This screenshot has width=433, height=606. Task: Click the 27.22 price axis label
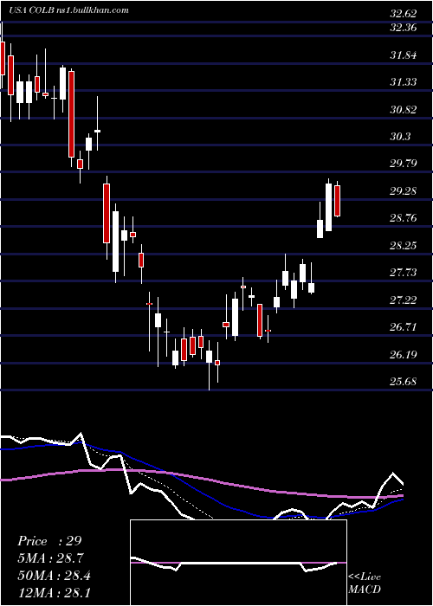tap(404, 300)
